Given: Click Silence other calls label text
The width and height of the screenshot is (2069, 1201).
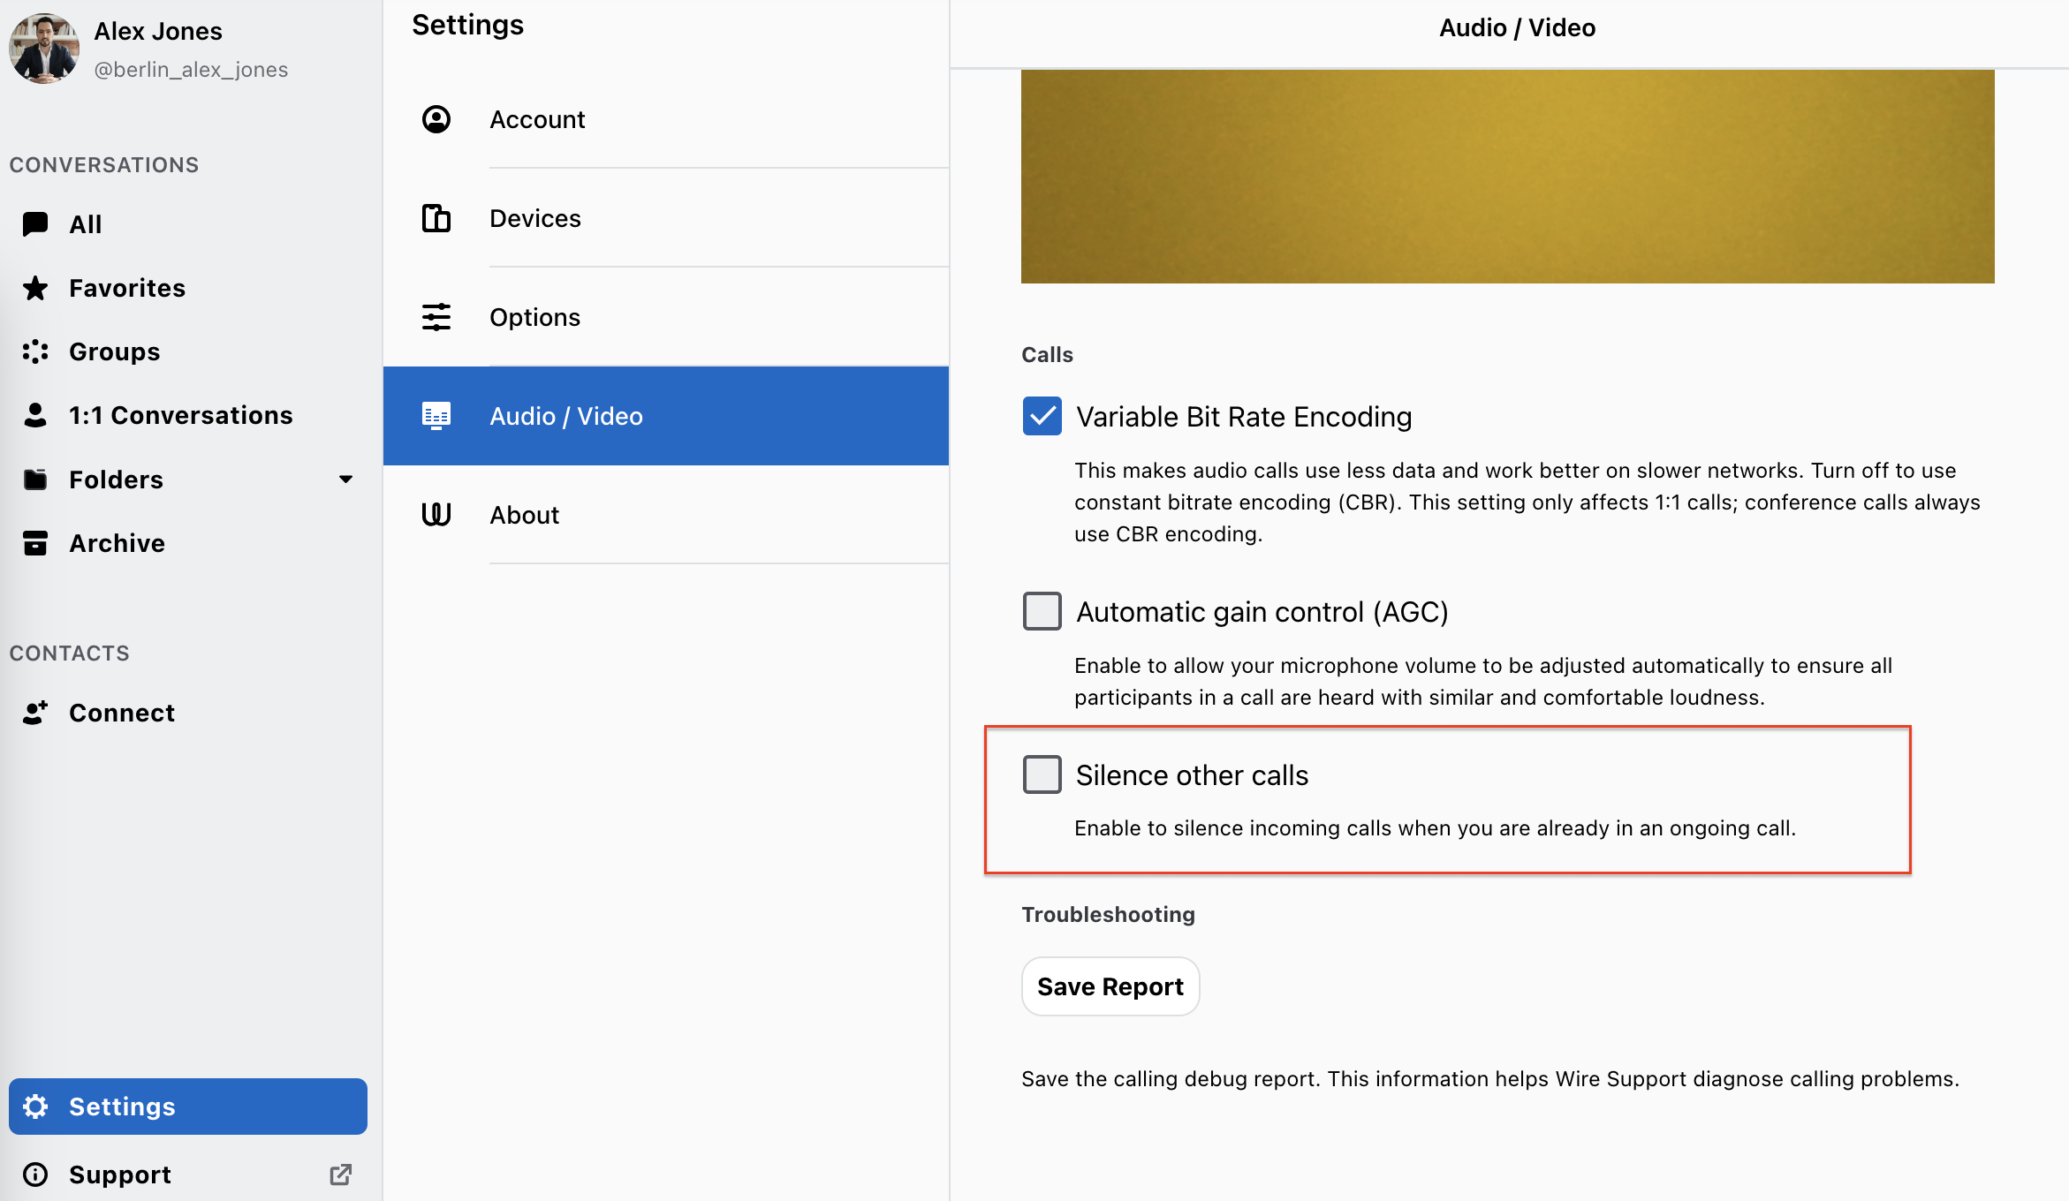Looking at the screenshot, I should tap(1192, 775).
